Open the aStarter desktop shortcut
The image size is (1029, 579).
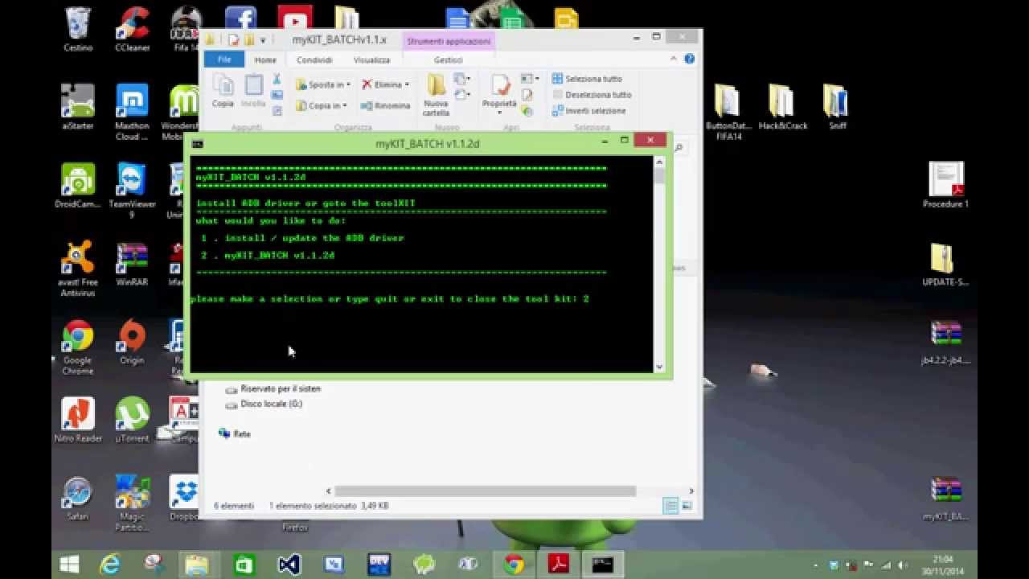[x=78, y=107]
